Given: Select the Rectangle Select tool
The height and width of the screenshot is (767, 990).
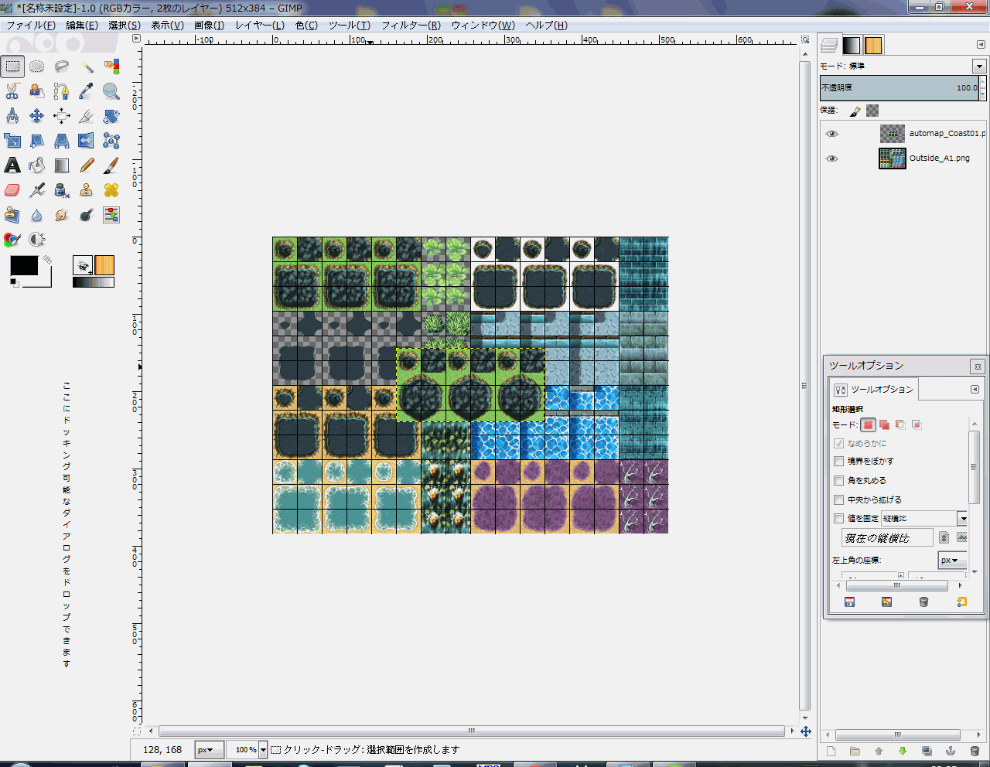Looking at the screenshot, I should 12,67.
